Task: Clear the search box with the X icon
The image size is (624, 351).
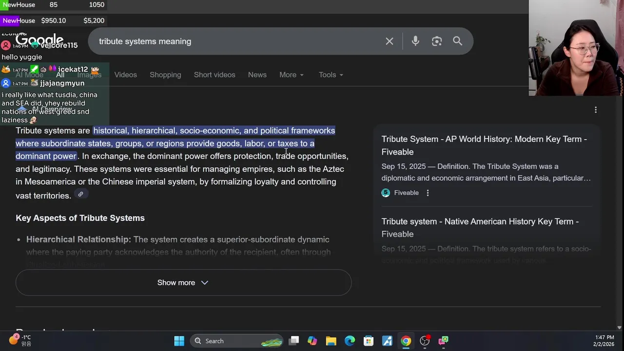Action: 389,41
